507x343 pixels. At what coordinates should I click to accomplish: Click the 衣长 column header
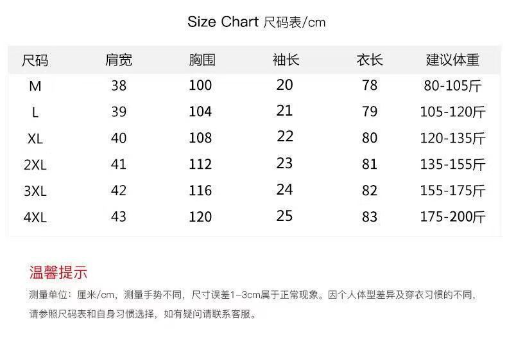click(x=370, y=60)
